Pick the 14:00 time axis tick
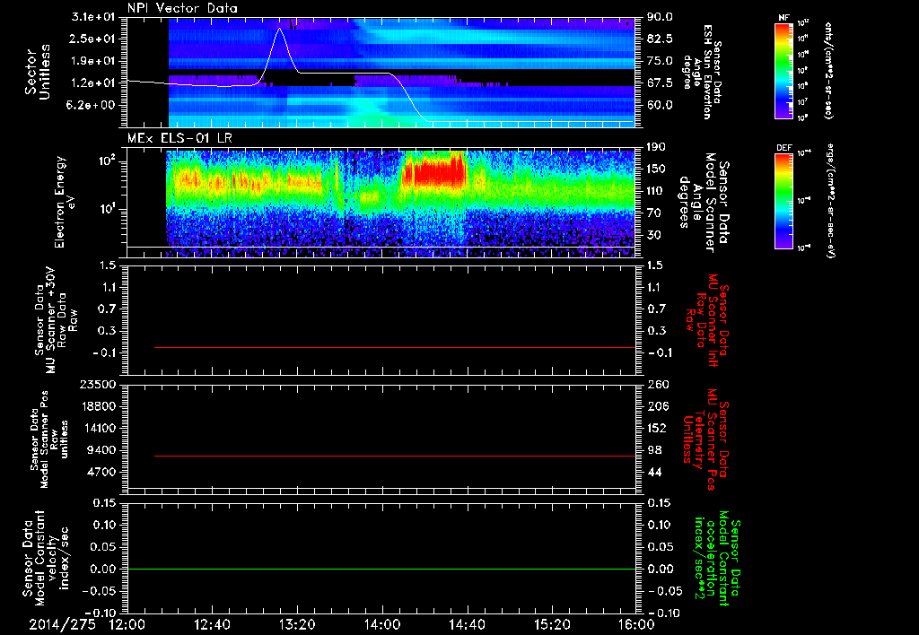The height and width of the screenshot is (635, 919). [382, 624]
